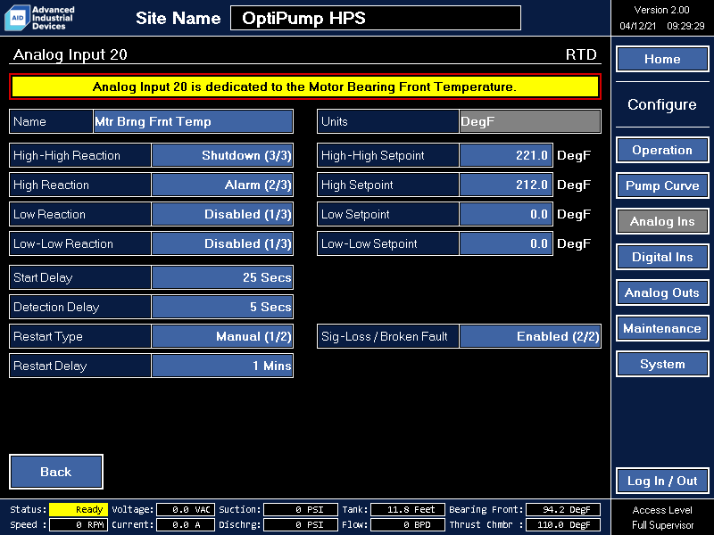Edit the Detection Delay 5 Secs value
The width and height of the screenshot is (714, 535).
pyautogui.click(x=222, y=307)
